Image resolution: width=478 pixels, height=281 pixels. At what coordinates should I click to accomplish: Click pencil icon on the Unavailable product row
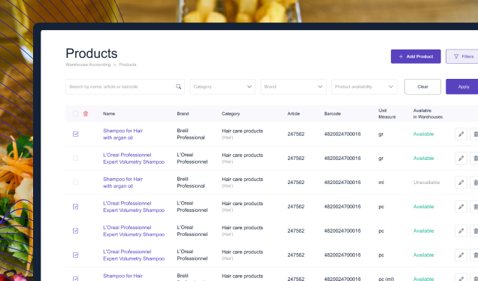click(461, 183)
